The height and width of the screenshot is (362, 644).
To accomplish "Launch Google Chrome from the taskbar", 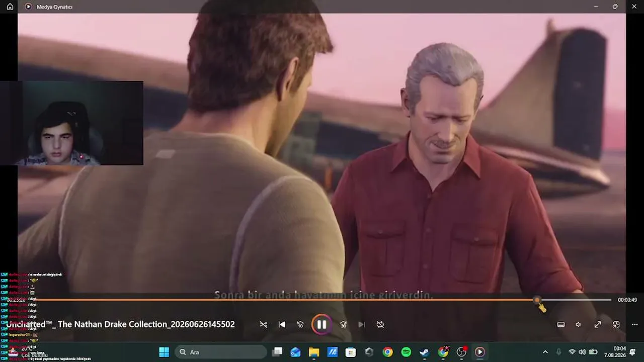I will coord(387,352).
